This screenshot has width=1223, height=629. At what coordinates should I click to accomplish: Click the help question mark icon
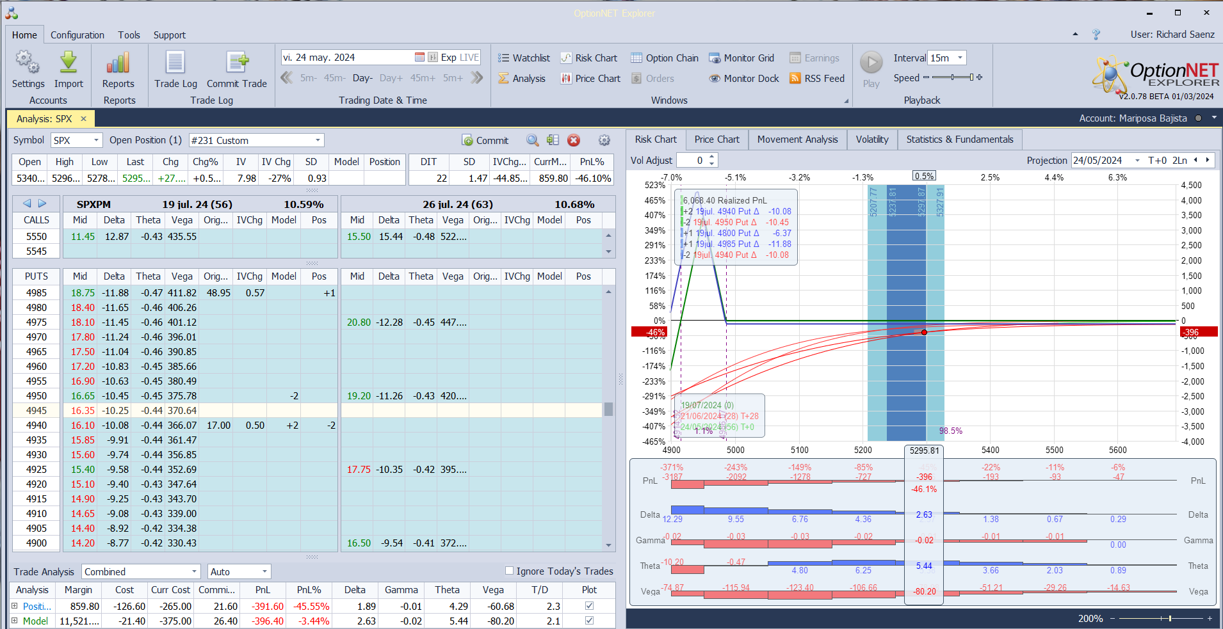click(1096, 35)
